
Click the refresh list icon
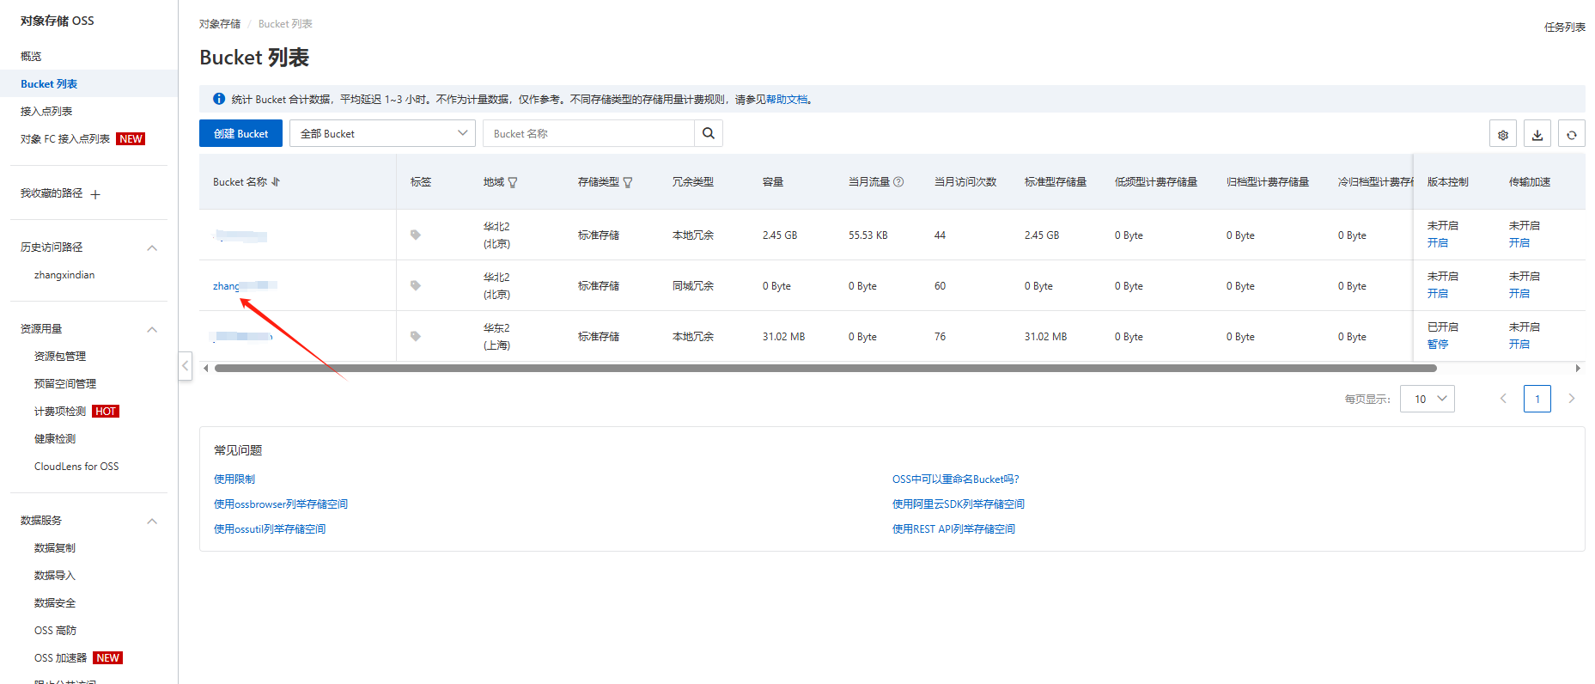coord(1571,134)
